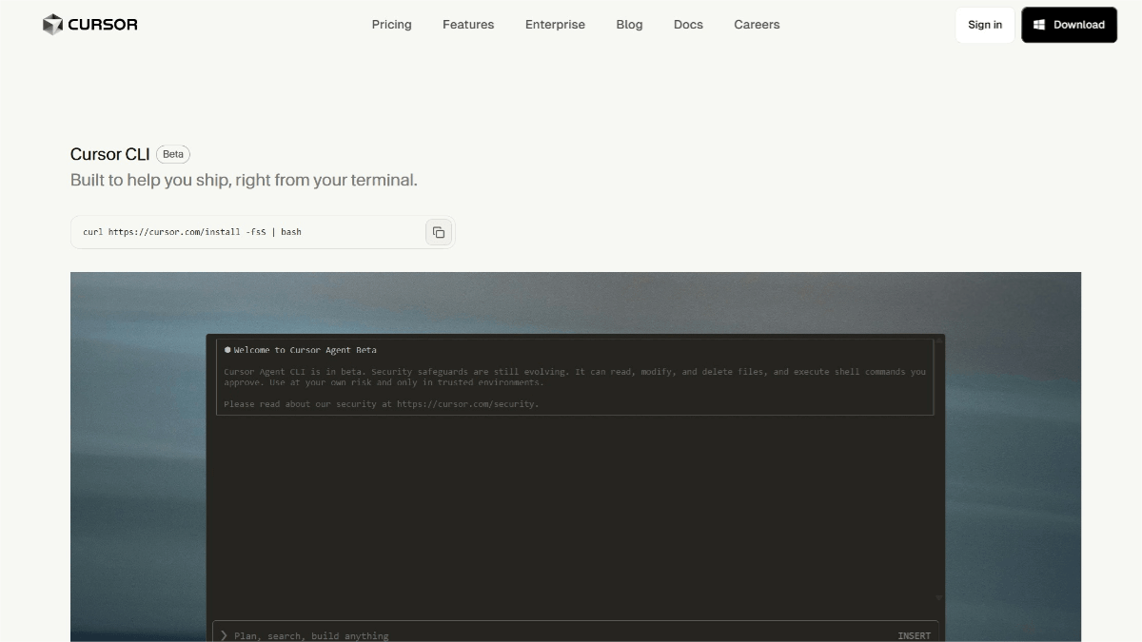The width and height of the screenshot is (1142, 642).
Task: Click the Download button
Action: pyautogui.click(x=1069, y=25)
